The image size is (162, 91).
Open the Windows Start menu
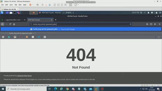(3, 89)
